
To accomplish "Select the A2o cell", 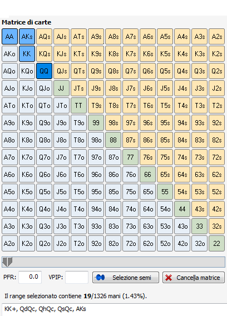I will (x=9, y=244).
